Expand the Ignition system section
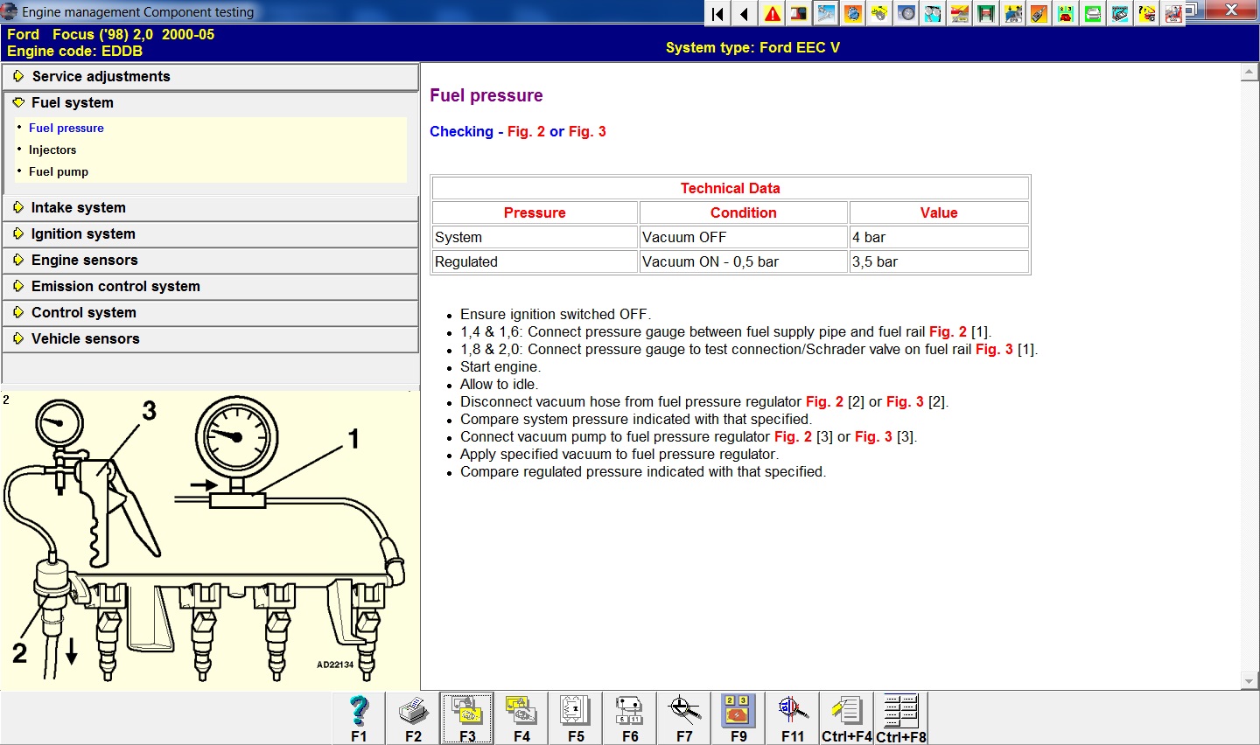 [x=83, y=233]
